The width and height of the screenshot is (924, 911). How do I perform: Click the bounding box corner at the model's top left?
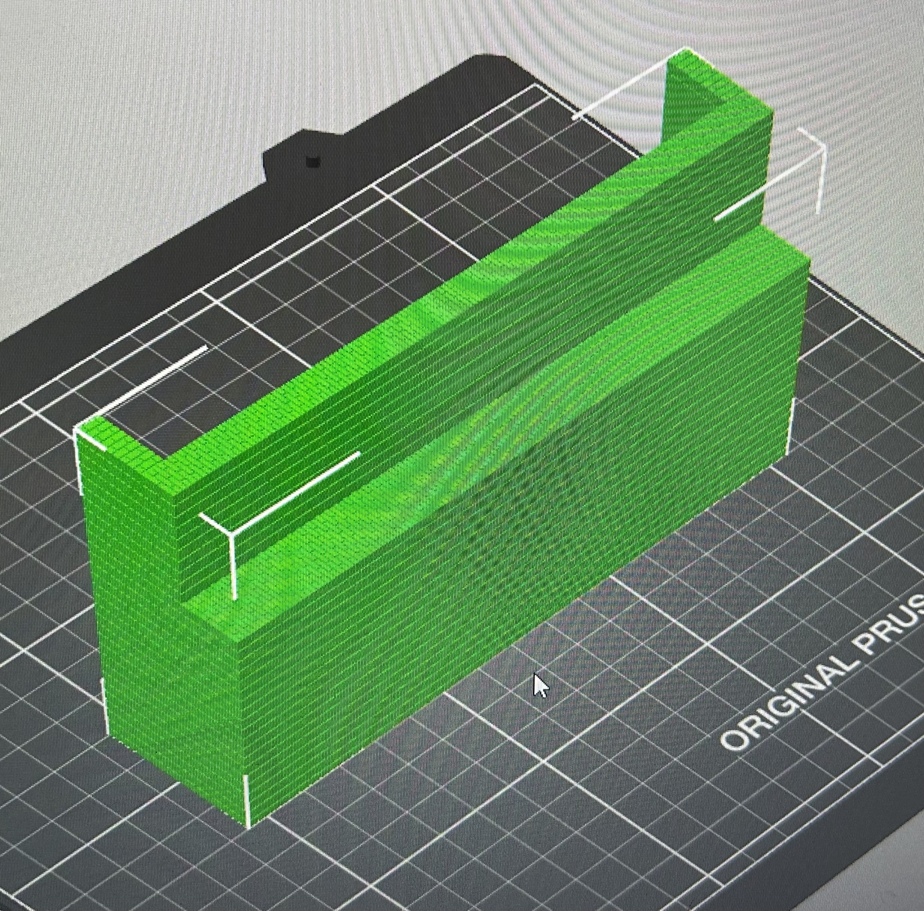coord(77,428)
